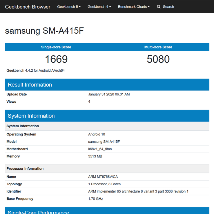Click the Single-Core Score header
214x214 pixels.
[x=56, y=47]
